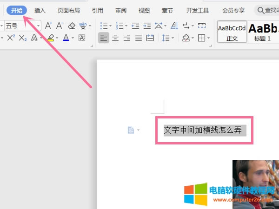
Task: Apply subscript formatting
Action: (x=22, y=38)
